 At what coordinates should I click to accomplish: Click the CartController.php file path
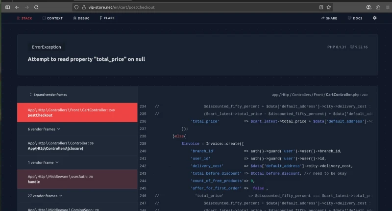click(x=320, y=95)
